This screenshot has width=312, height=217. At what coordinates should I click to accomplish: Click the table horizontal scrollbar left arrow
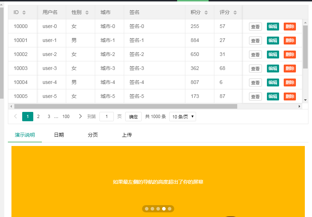tap(11, 106)
